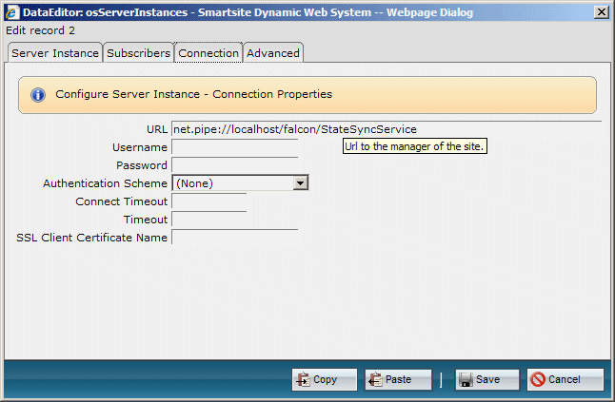Select the Connection tab
This screenshot has height=402, width=615.
pos(208,53)
